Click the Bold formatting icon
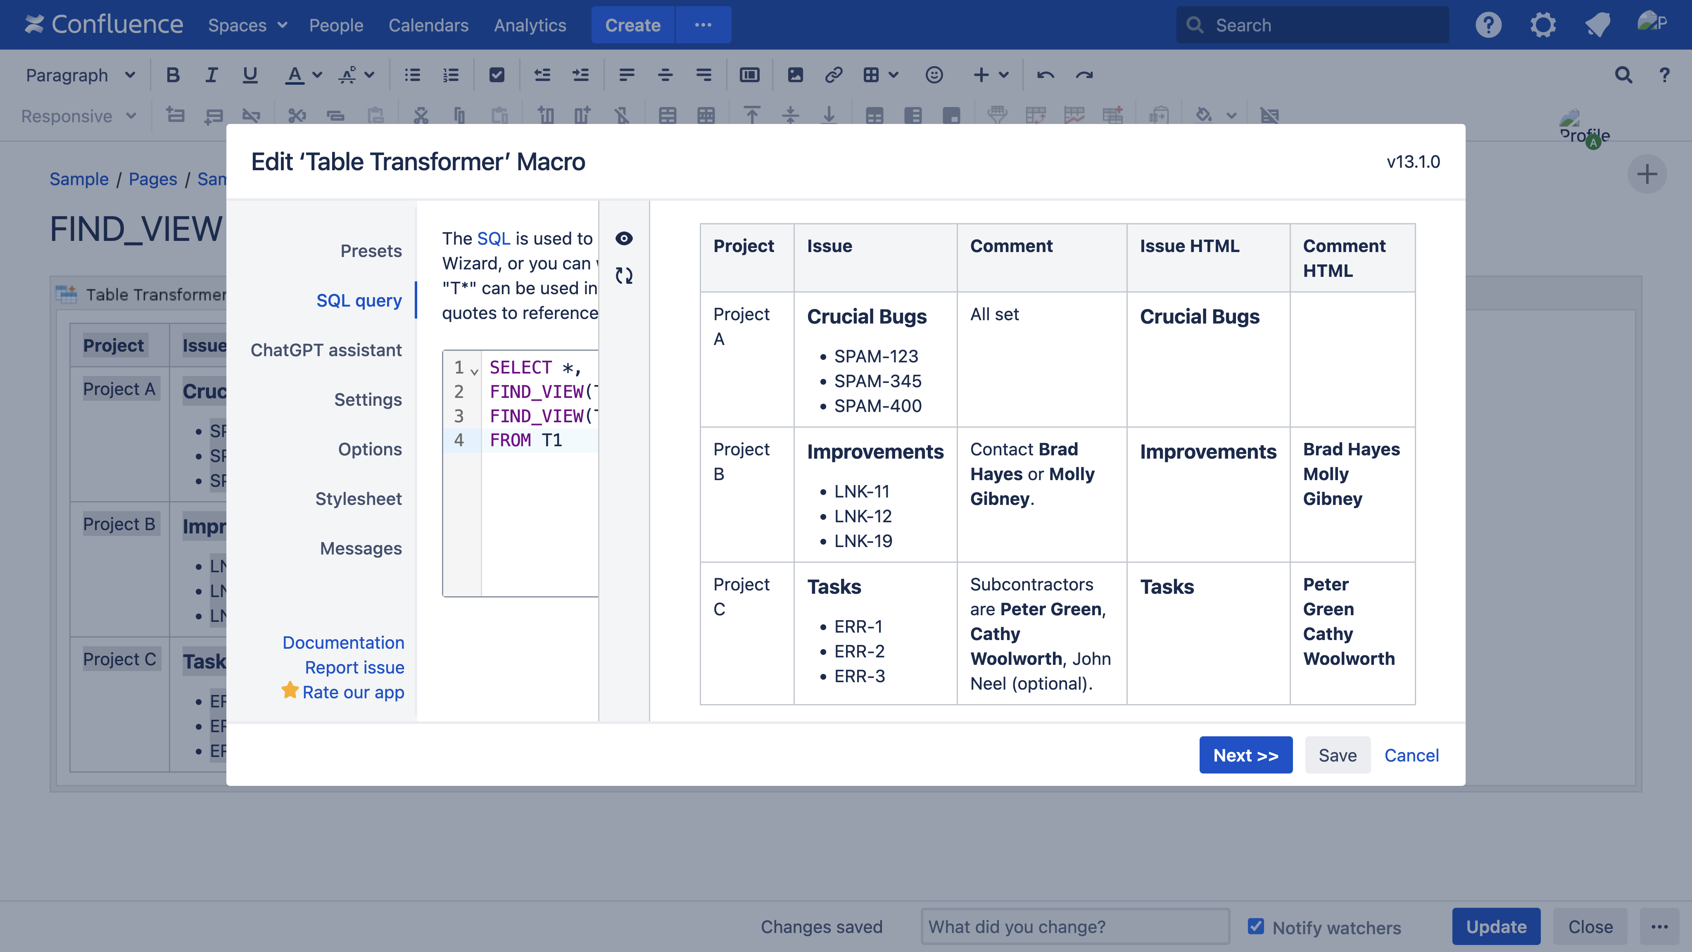The width and height of the screenshot is (1692, 952). (x=173, y=75)
